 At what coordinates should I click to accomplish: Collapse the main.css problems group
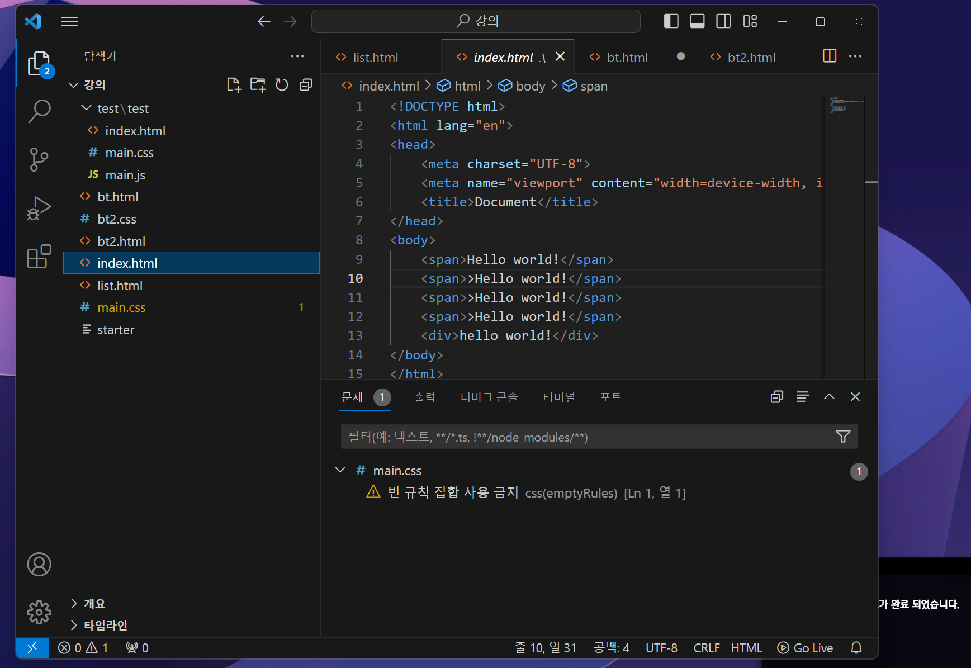coord(340,470)
